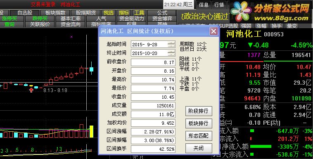Click the green bar beside 净流入额 -3305万
313x159 pixels.
tap(261, 147)
